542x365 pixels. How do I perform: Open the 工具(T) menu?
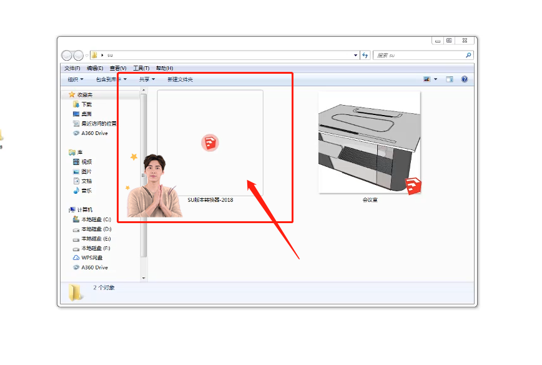[141, 68]
